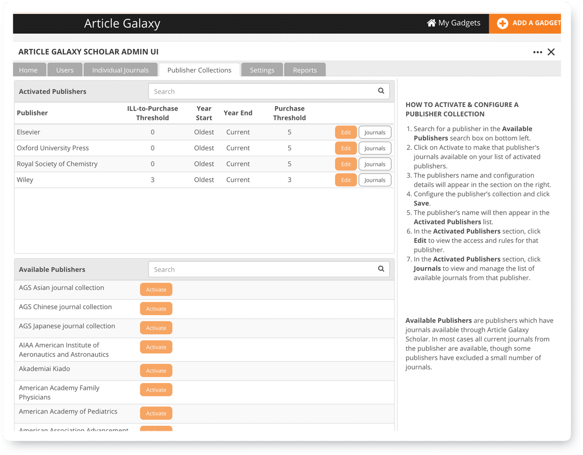Select the Royal Society of Chemistry name
583x455 pixels.
[x=58, y=164]
